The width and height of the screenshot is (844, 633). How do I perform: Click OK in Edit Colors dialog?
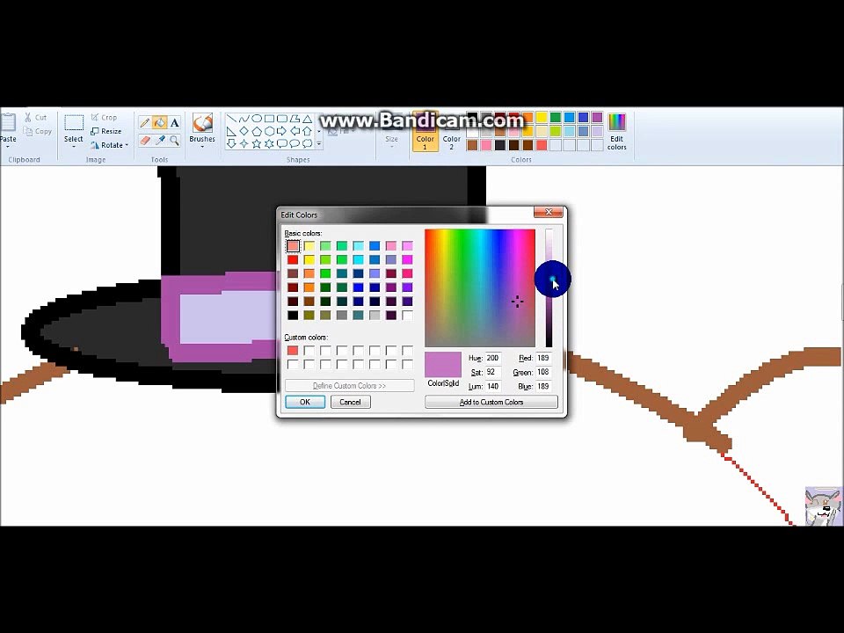click(x=305, y=402)
